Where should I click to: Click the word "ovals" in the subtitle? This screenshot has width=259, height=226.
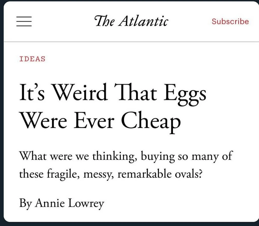point(186,175)
